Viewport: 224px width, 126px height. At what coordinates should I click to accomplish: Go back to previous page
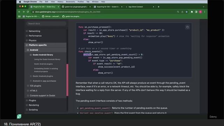pyautogui.click(x=20, y=12)
